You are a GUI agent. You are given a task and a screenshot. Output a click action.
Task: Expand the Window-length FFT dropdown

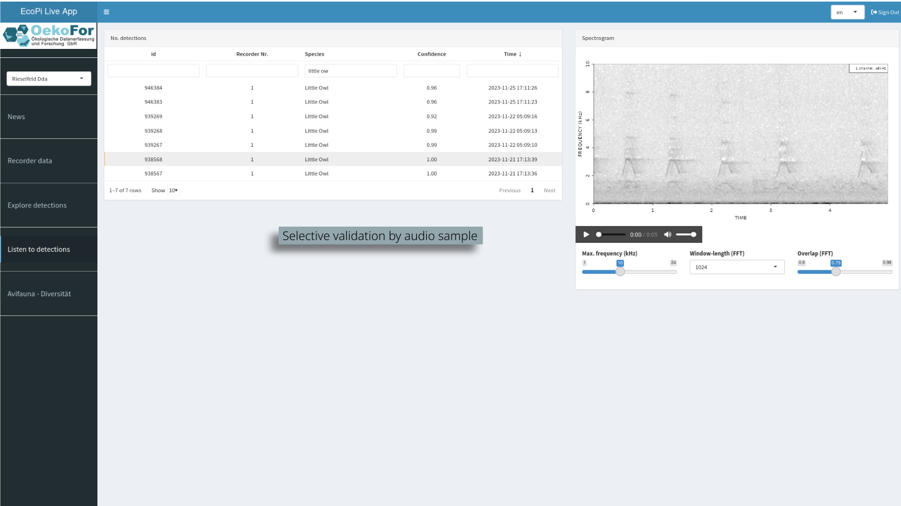737,267
